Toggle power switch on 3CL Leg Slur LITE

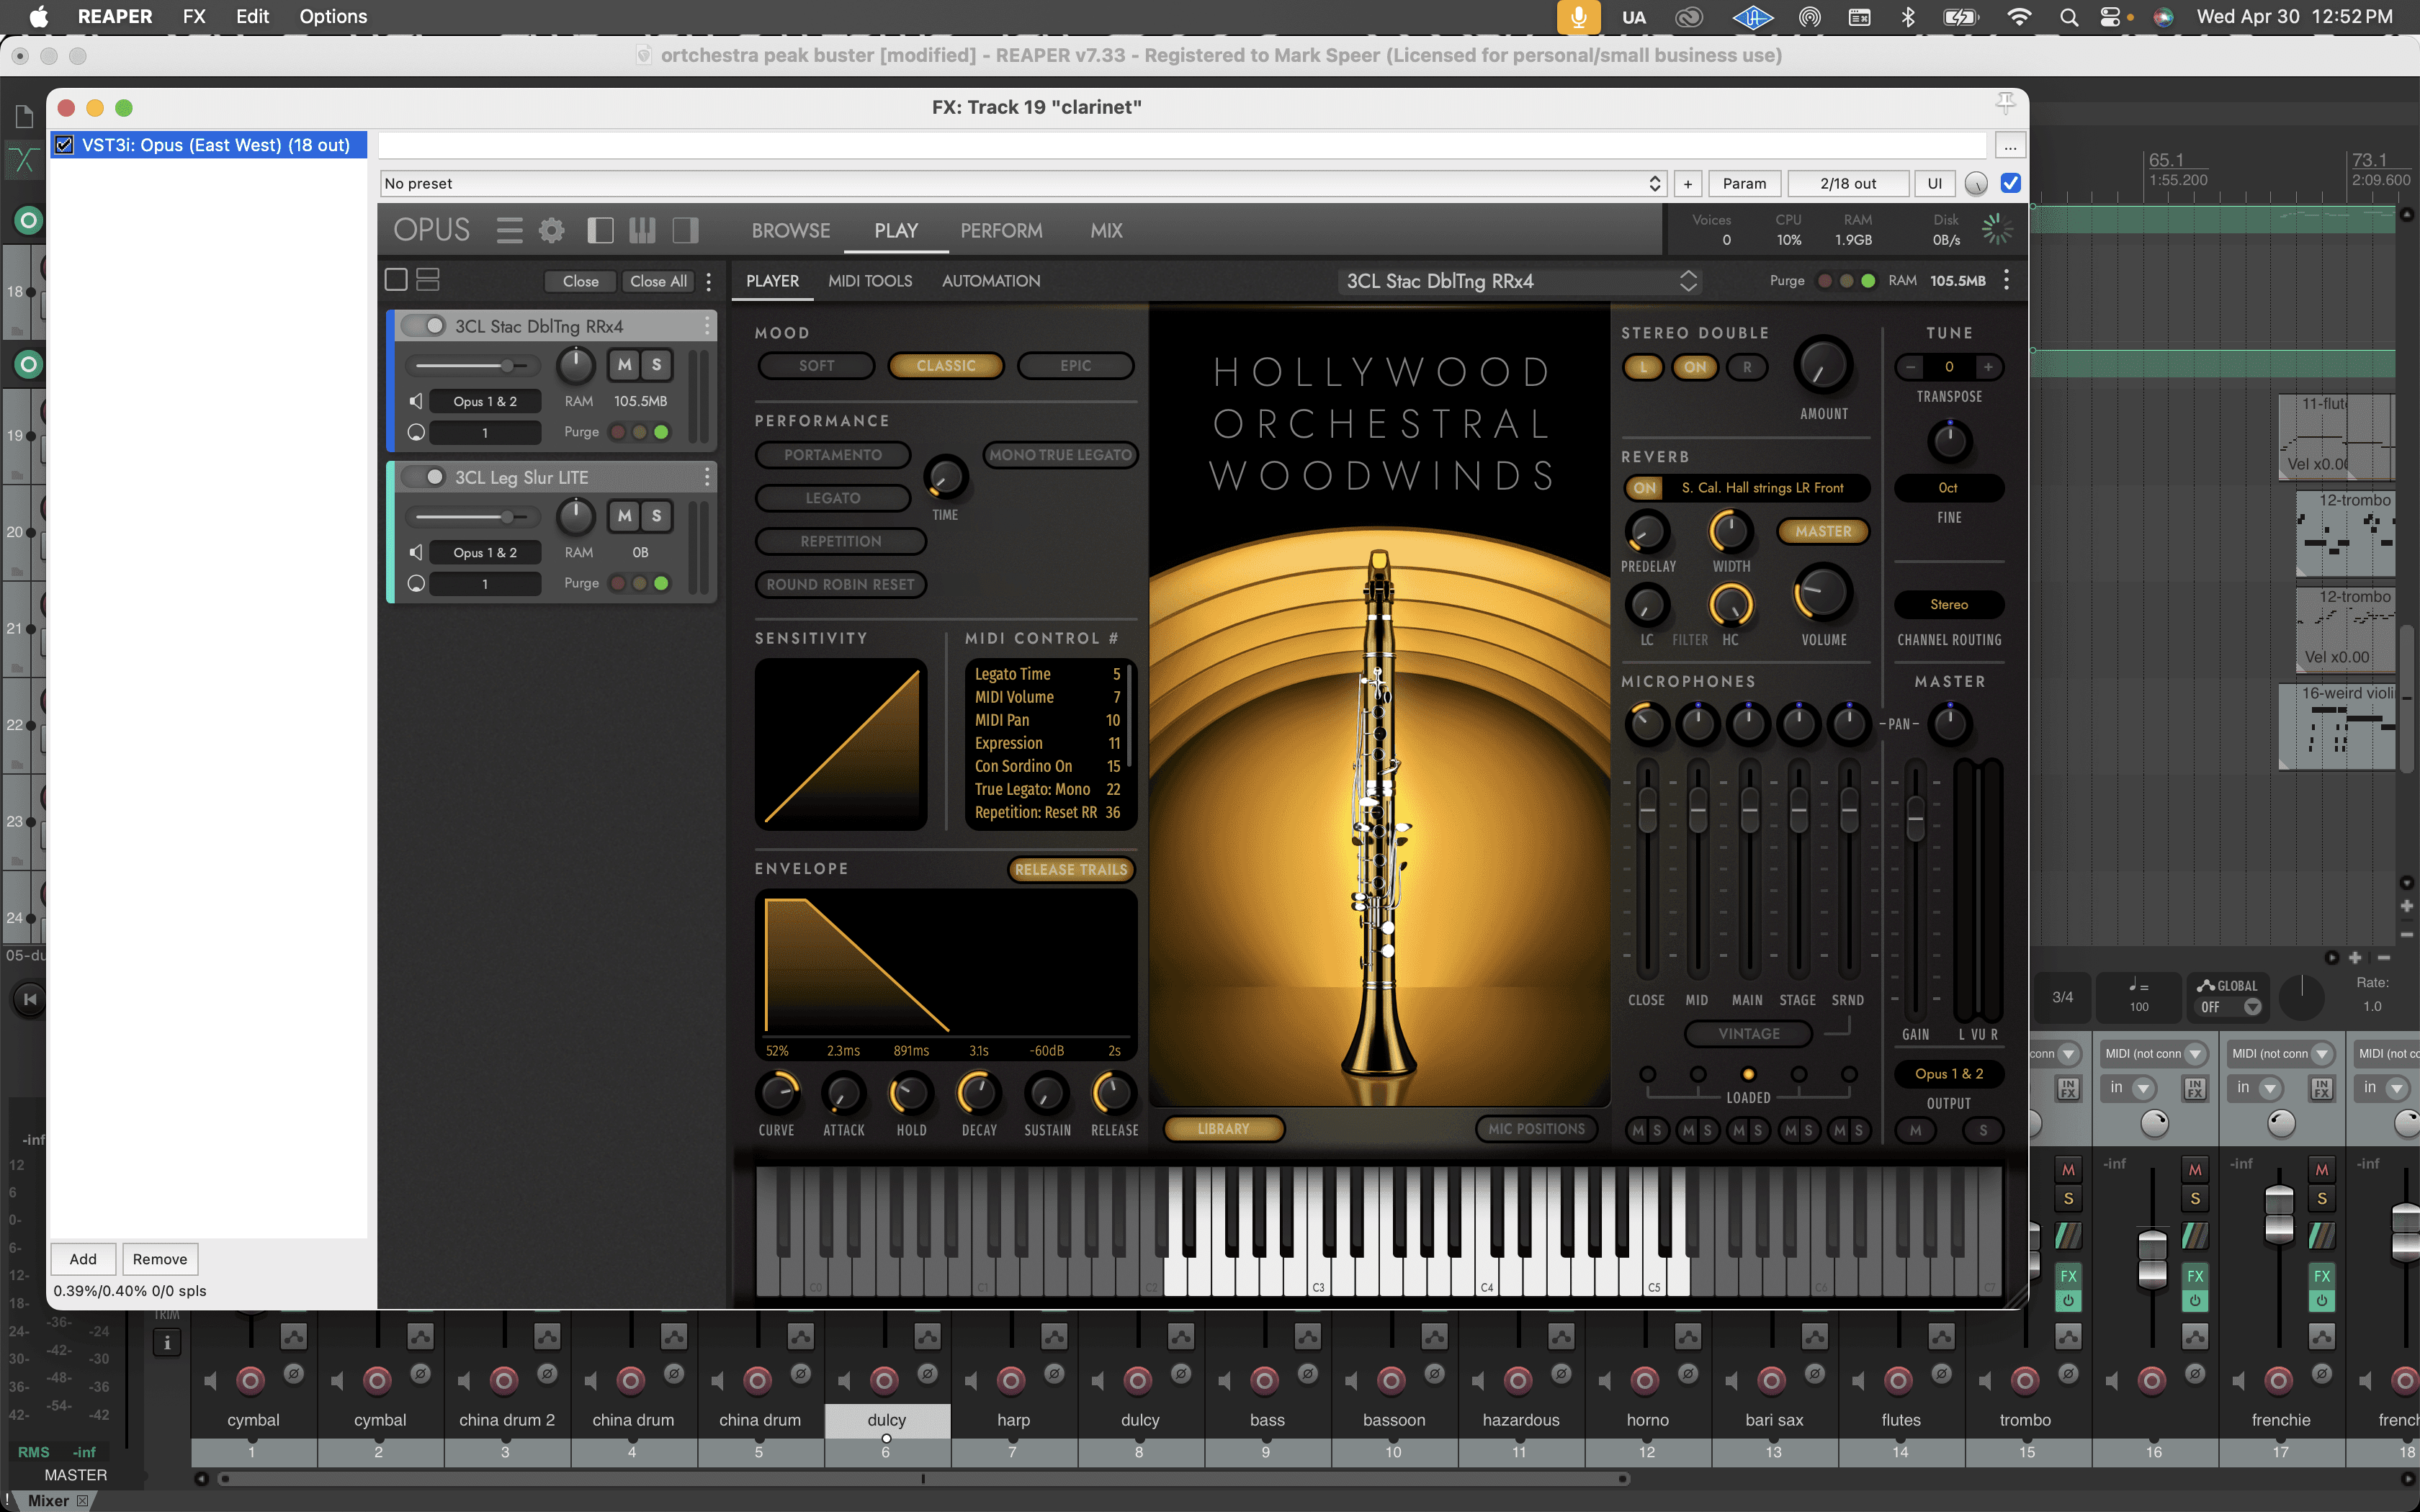[424, 477]
